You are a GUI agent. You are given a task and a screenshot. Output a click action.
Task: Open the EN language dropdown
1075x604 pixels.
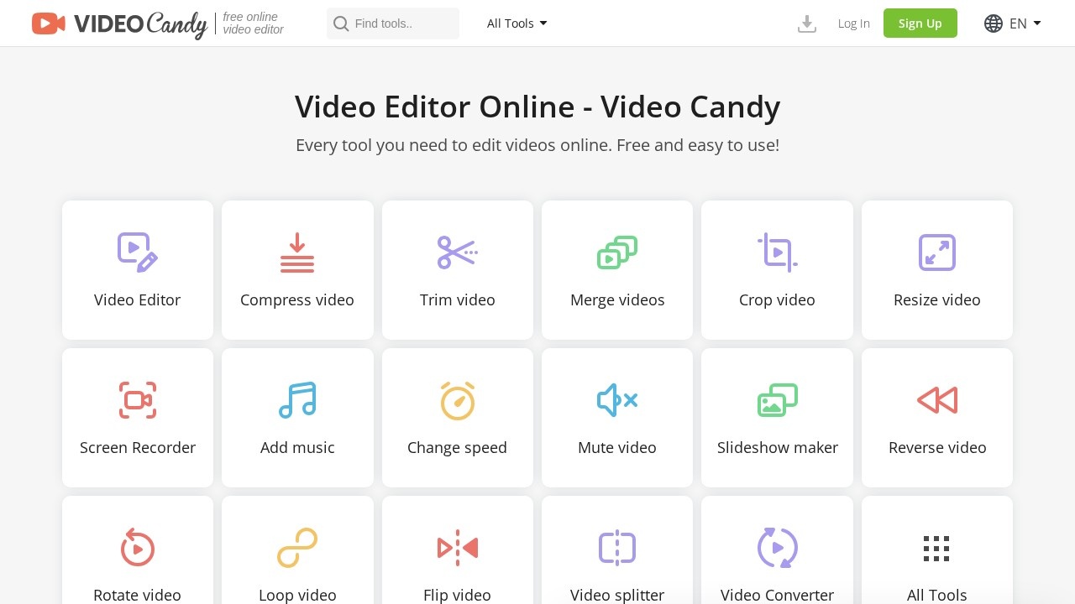pos(1025,23)
